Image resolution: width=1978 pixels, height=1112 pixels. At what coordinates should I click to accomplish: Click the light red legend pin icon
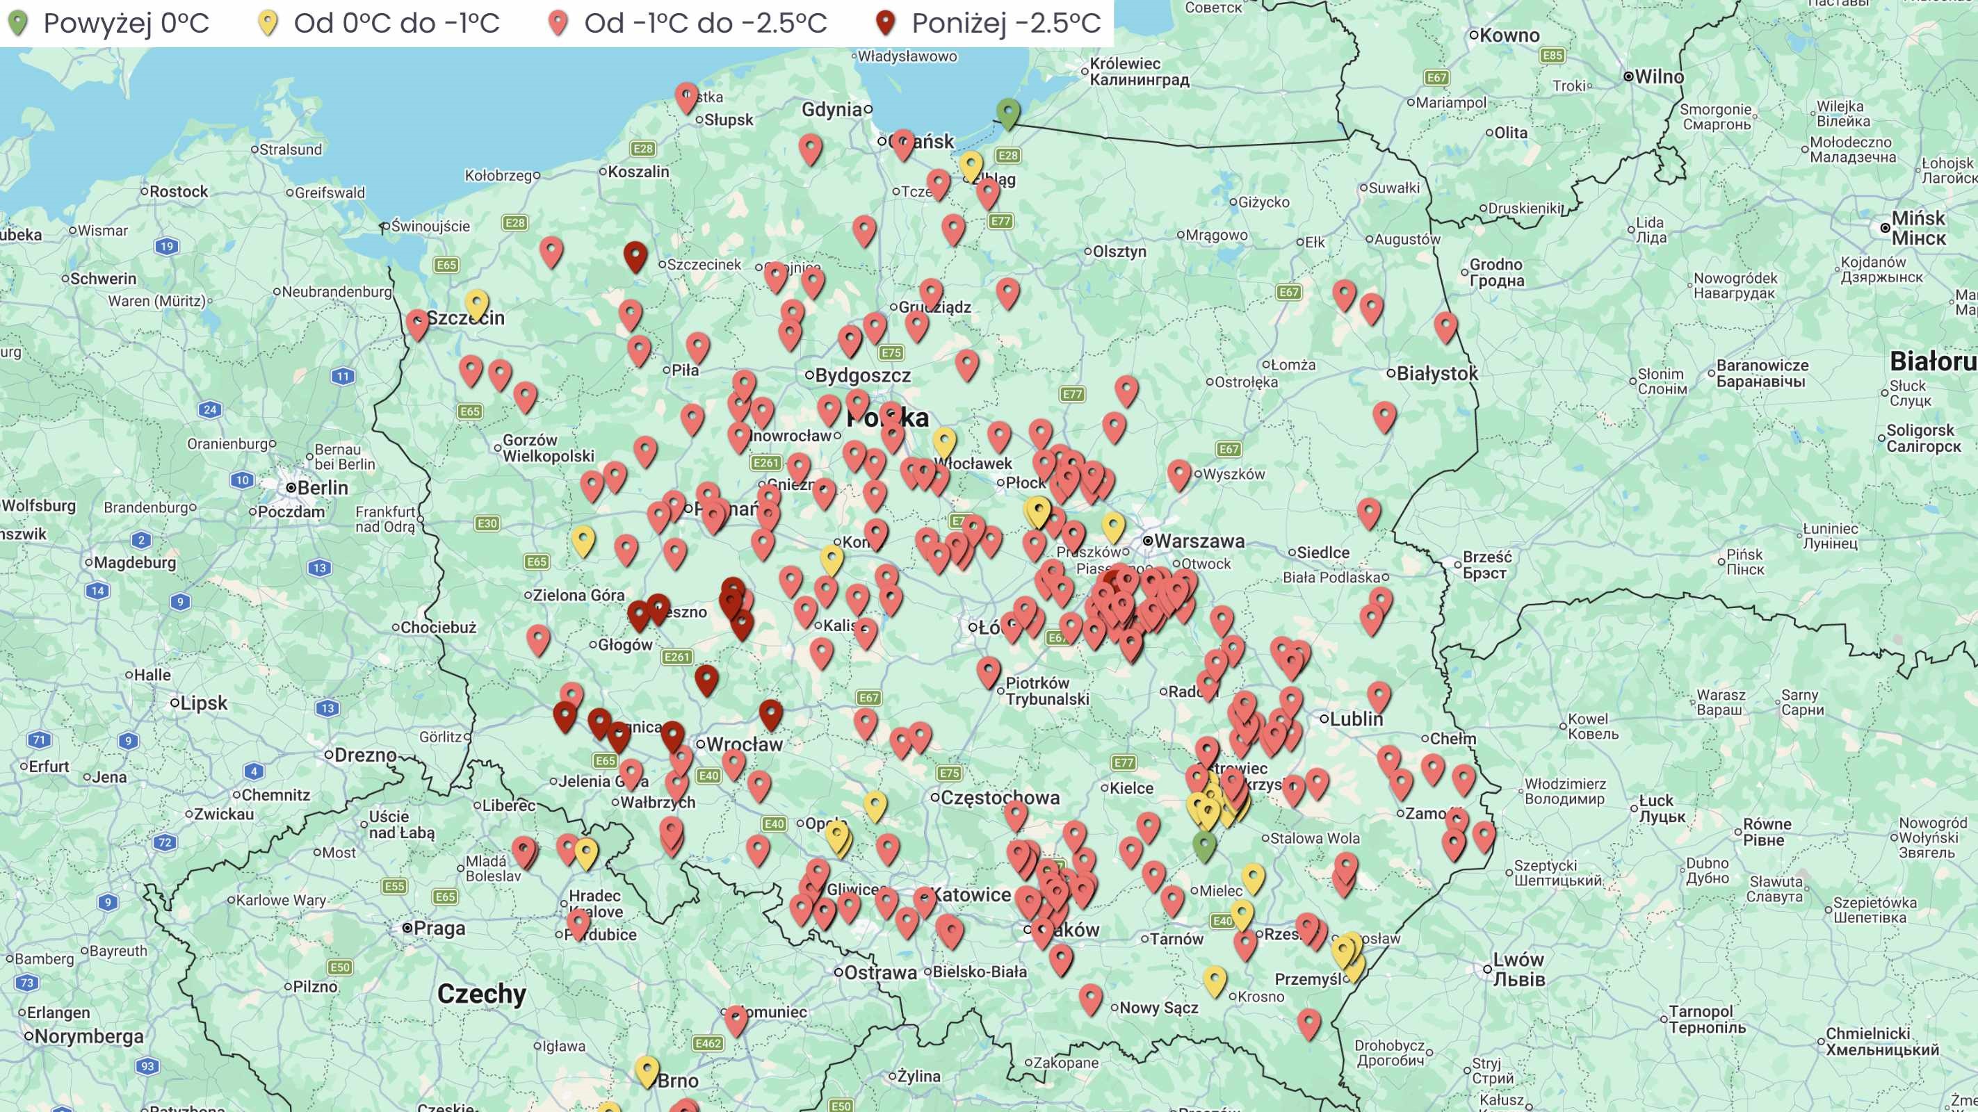point(558,23)
